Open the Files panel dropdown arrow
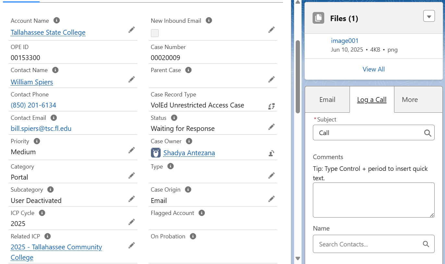Viewport: 445px width, 264px height. coord(429,16)
